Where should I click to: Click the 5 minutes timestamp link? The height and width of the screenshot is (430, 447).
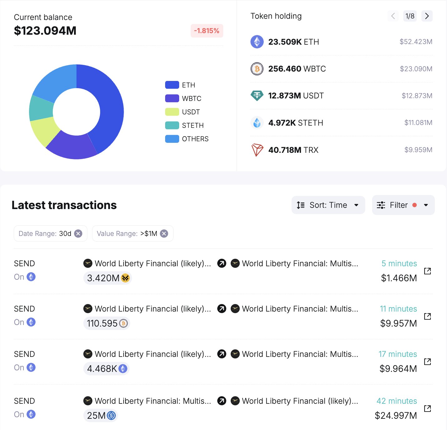pos(399,263)
